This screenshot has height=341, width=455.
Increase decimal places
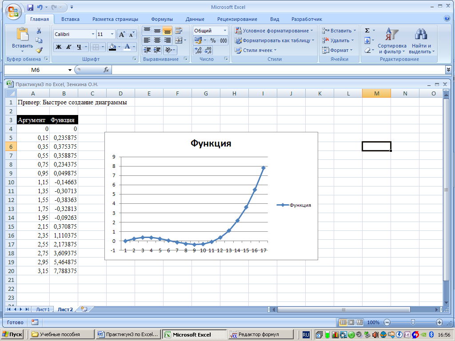[x=198, y=51]
